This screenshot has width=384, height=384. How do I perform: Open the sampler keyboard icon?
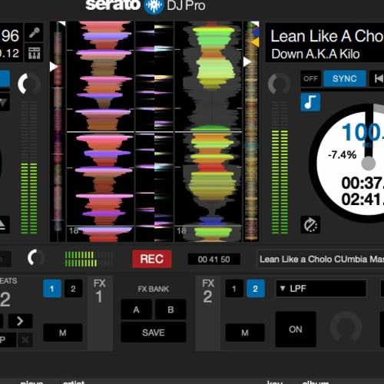[x=34, y=53]
